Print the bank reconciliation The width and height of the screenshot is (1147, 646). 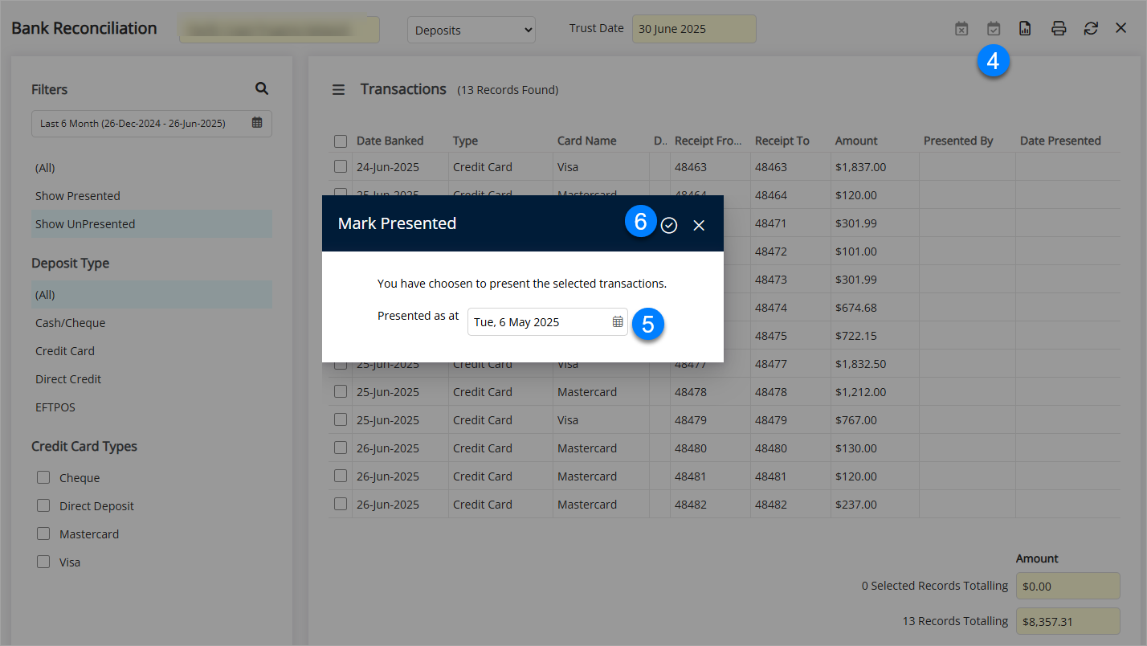coord(1059,29)
